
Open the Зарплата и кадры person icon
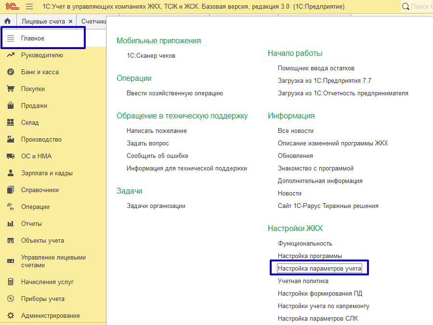tap(11, 173)
